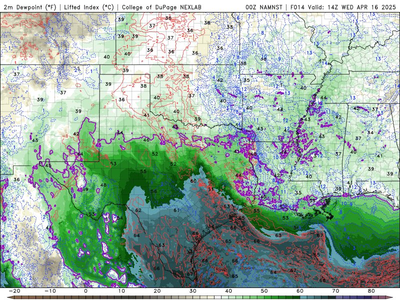This screenshot has height=300, width=400.
Task: Click the 70 label under the color bar
Action: [335, 291]
